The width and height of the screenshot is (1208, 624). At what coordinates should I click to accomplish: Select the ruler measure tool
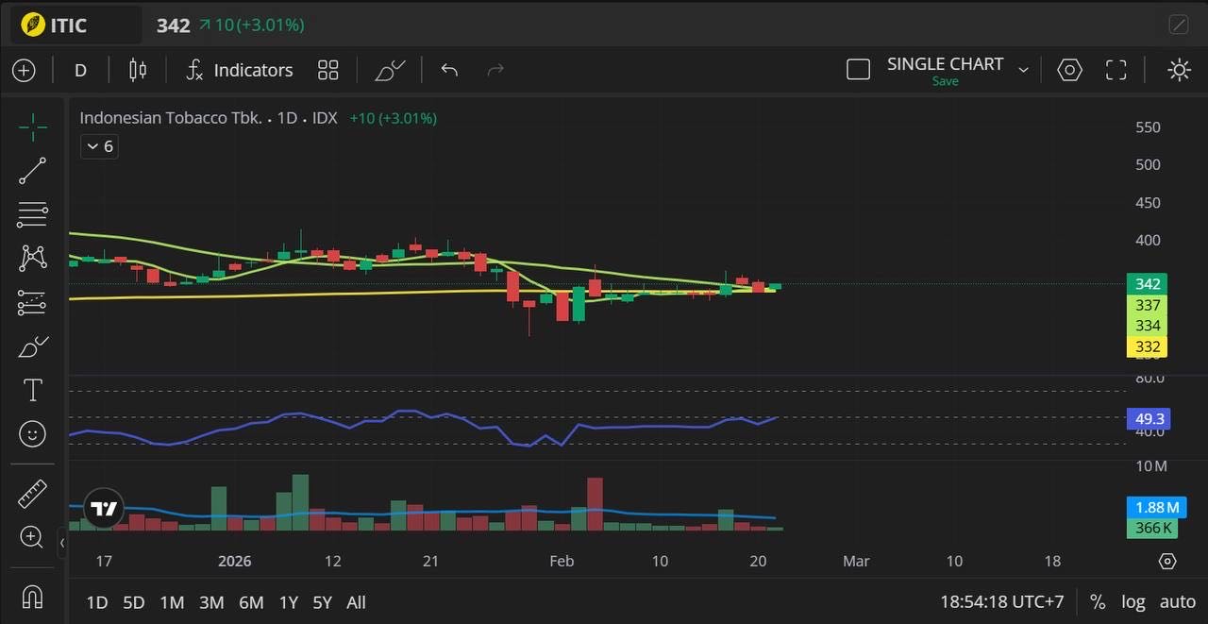point(32,494)
